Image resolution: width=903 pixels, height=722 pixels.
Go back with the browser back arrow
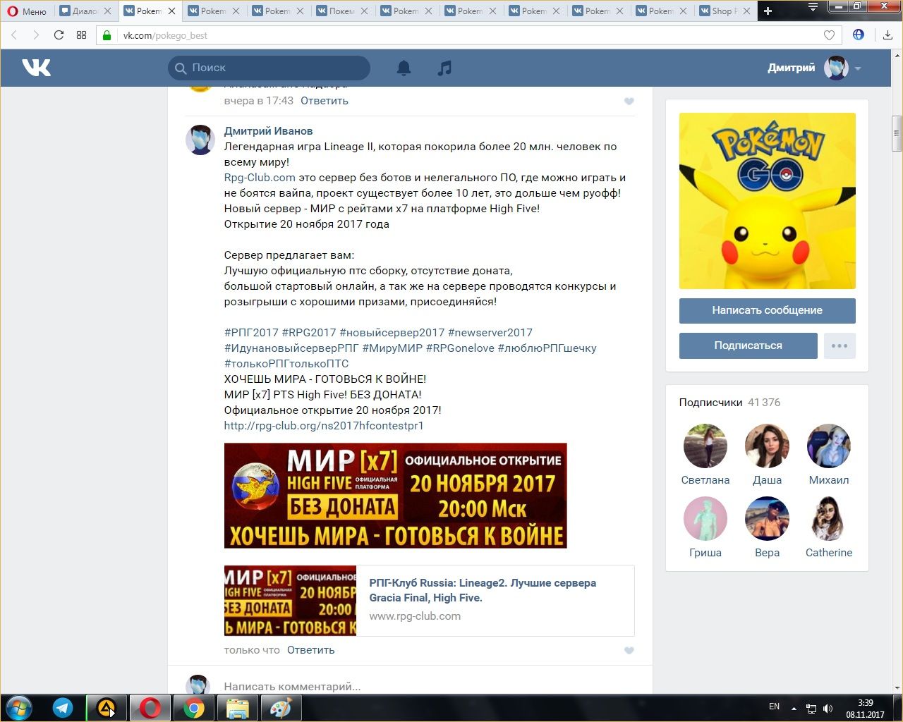(x=13, y=35)
